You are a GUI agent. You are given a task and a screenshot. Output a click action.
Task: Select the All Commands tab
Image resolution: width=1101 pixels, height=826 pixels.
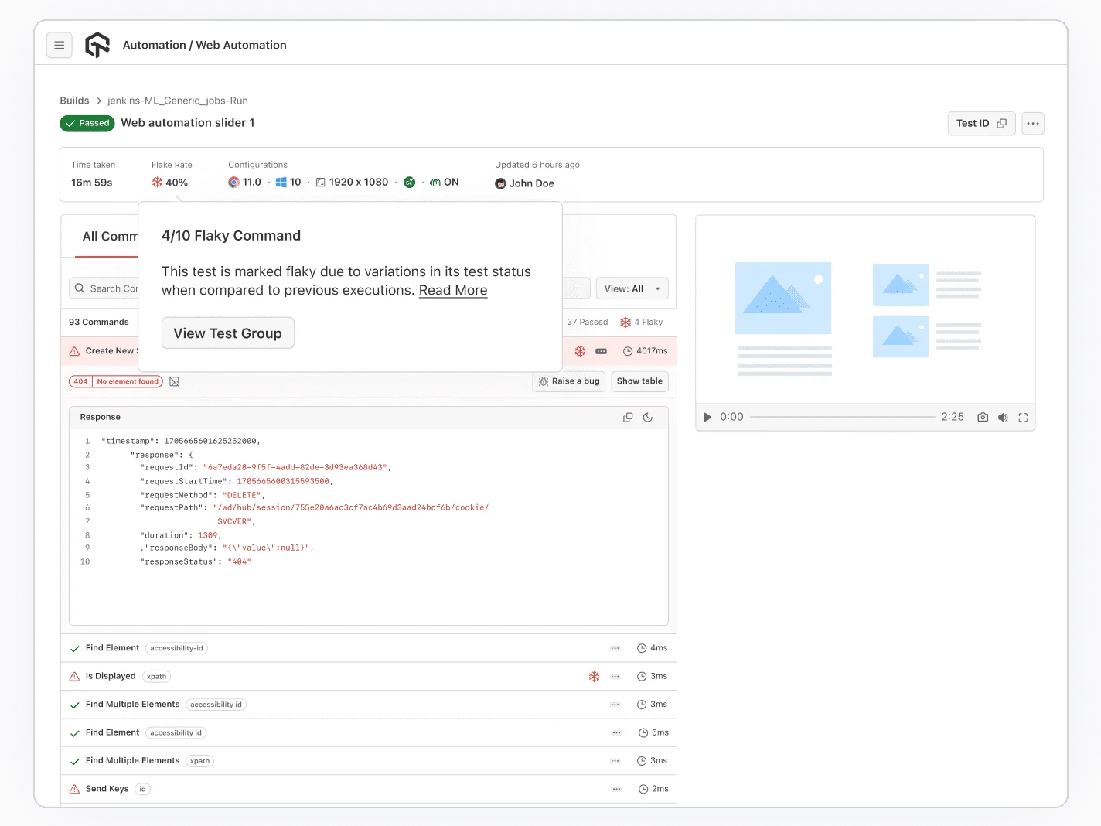pyautogui.click(x=109, y=237)
